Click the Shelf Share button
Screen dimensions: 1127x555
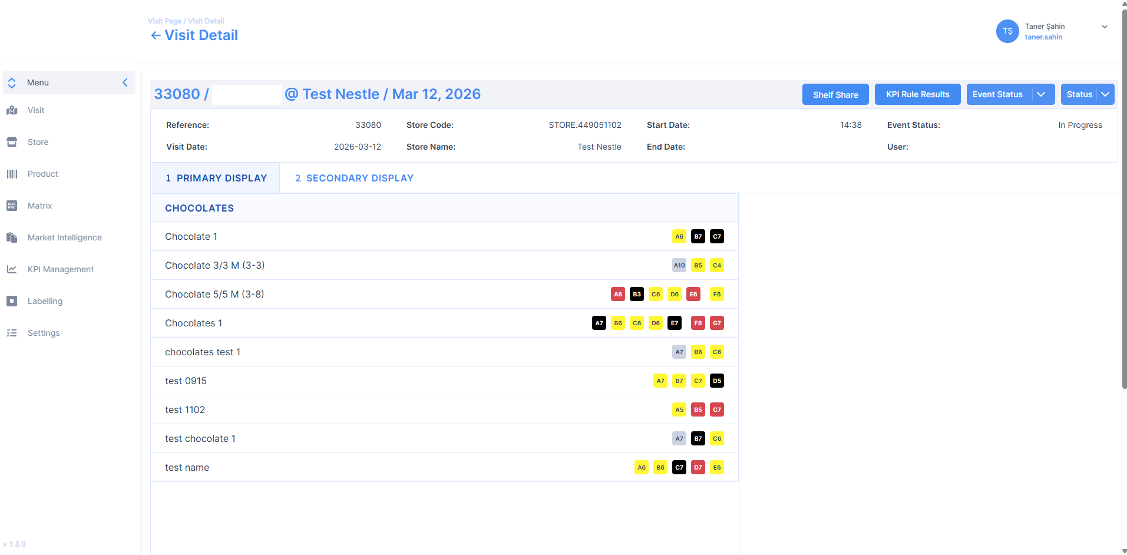[x=835, y=94]
